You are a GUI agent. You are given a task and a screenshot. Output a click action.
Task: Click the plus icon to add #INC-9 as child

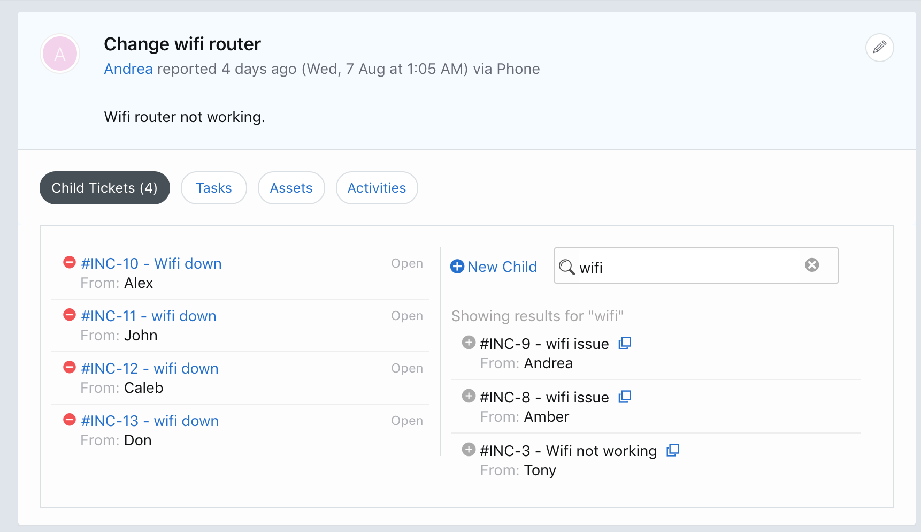coord(468,343)
